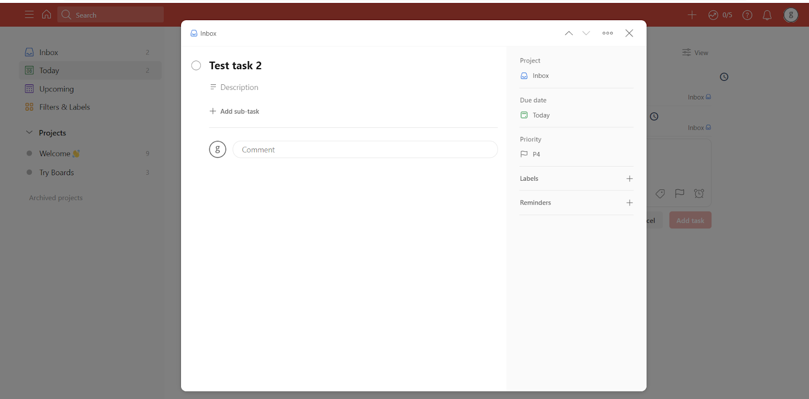Click the user avatar next to Comment
Screen dimensions: 809x399
[x=217, y=149]
